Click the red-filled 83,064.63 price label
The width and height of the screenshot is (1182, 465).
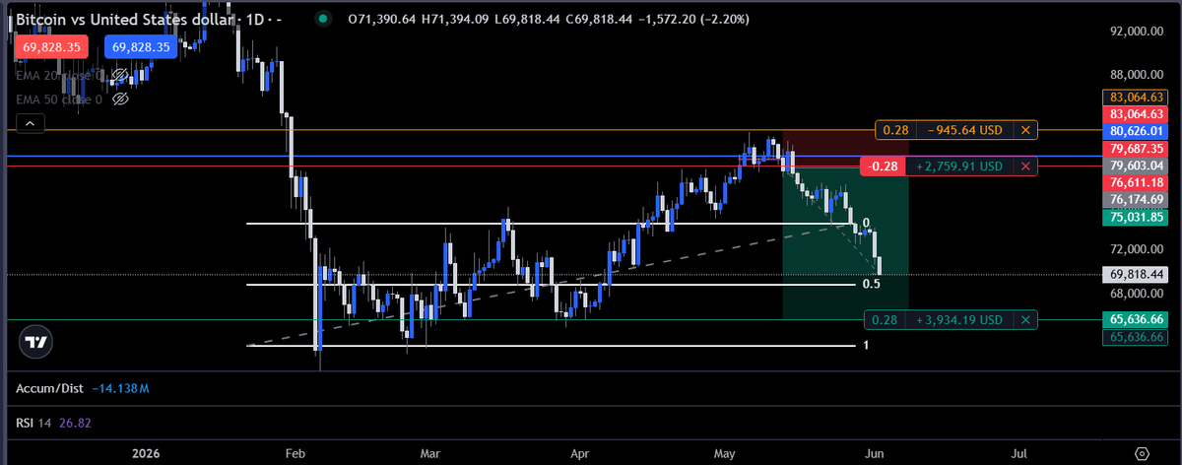coord(1137,114)
